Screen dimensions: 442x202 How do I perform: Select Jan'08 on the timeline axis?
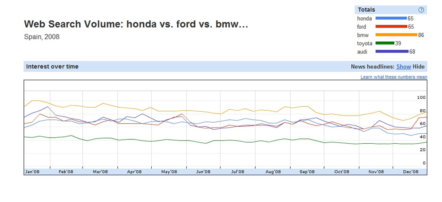33,172
